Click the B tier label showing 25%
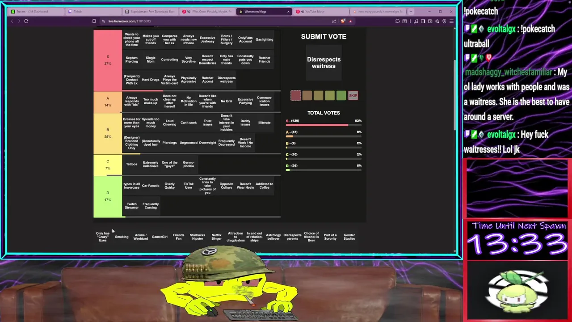Viewport: 572px width, 322px height. tap(108, 133)
